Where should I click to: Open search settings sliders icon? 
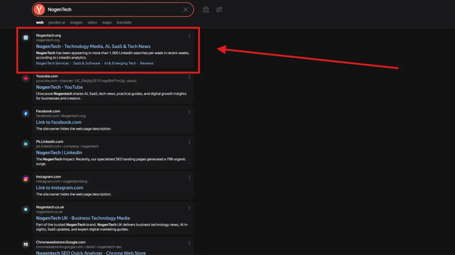[x=219, y=10]
